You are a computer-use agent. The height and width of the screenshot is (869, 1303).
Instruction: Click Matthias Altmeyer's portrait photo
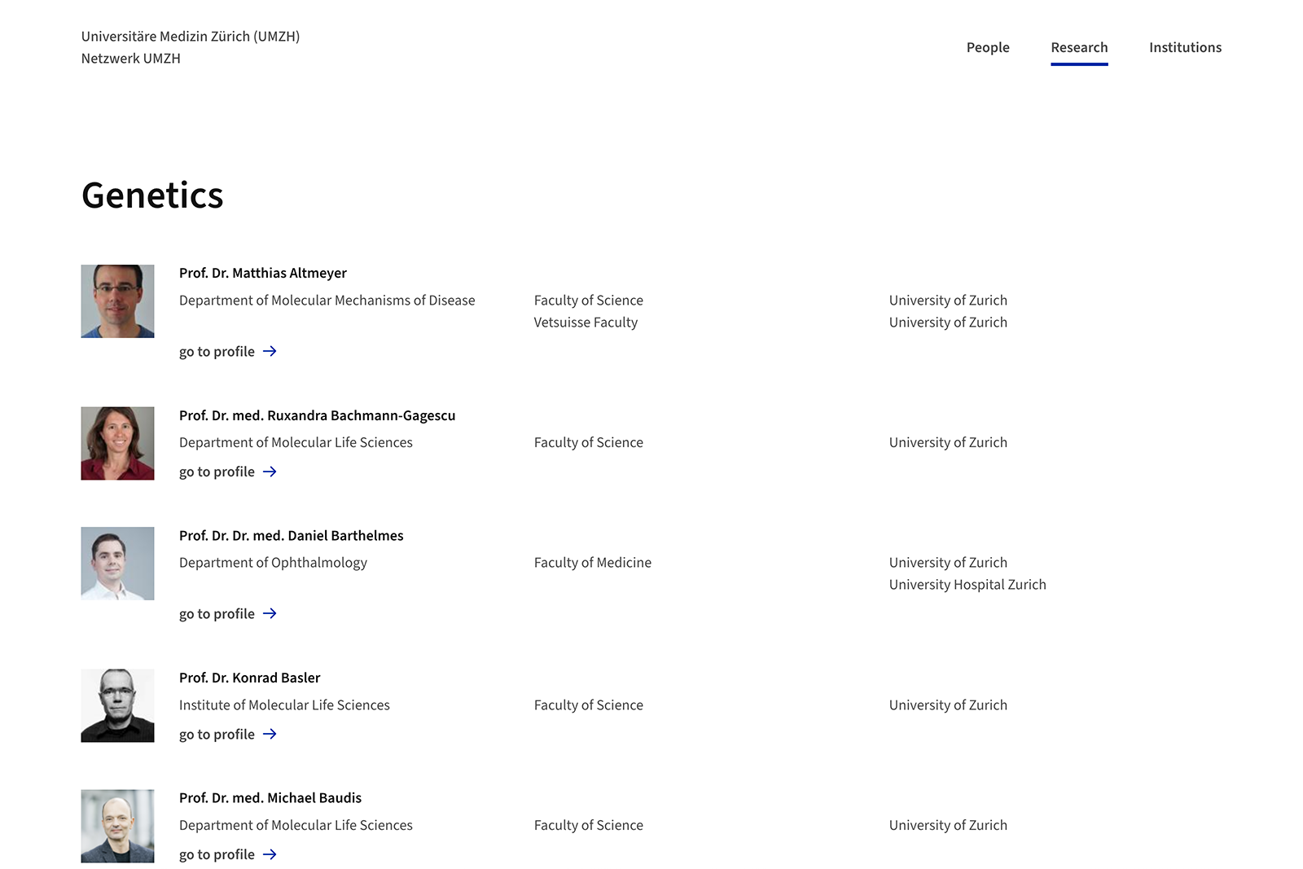tap(117, 301)
